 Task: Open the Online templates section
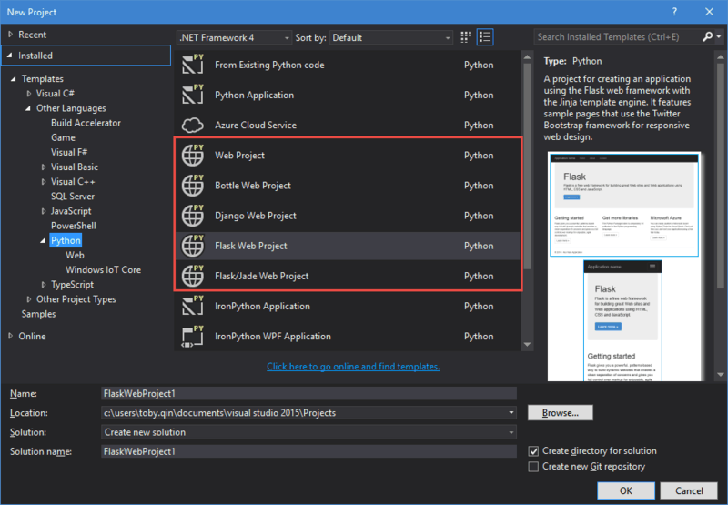tap(32, 336)
